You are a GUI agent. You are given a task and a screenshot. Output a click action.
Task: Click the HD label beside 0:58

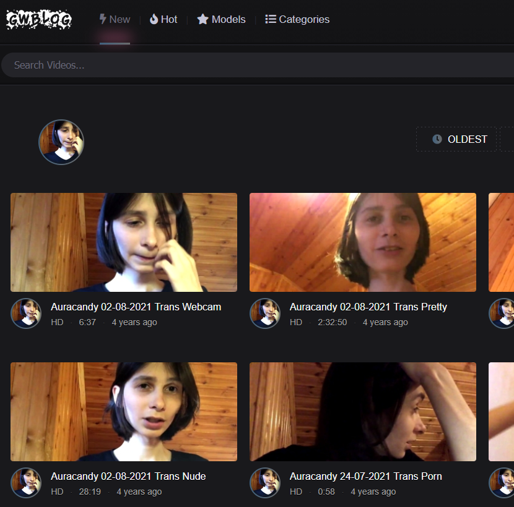pyautogui.click(x=296, y=492)
